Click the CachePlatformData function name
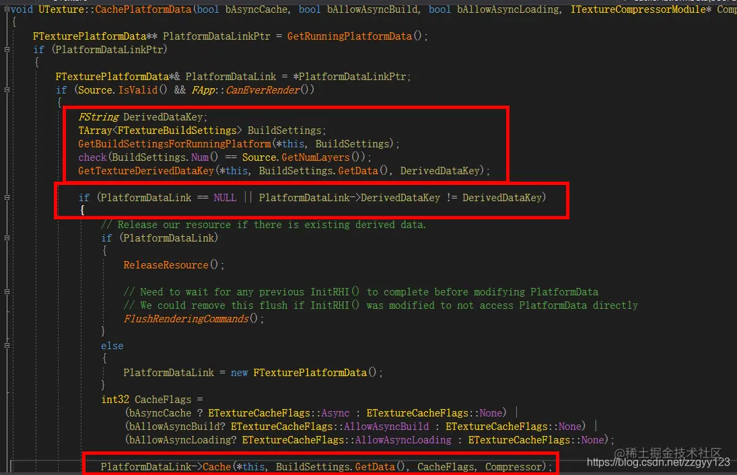 [143, 9]
